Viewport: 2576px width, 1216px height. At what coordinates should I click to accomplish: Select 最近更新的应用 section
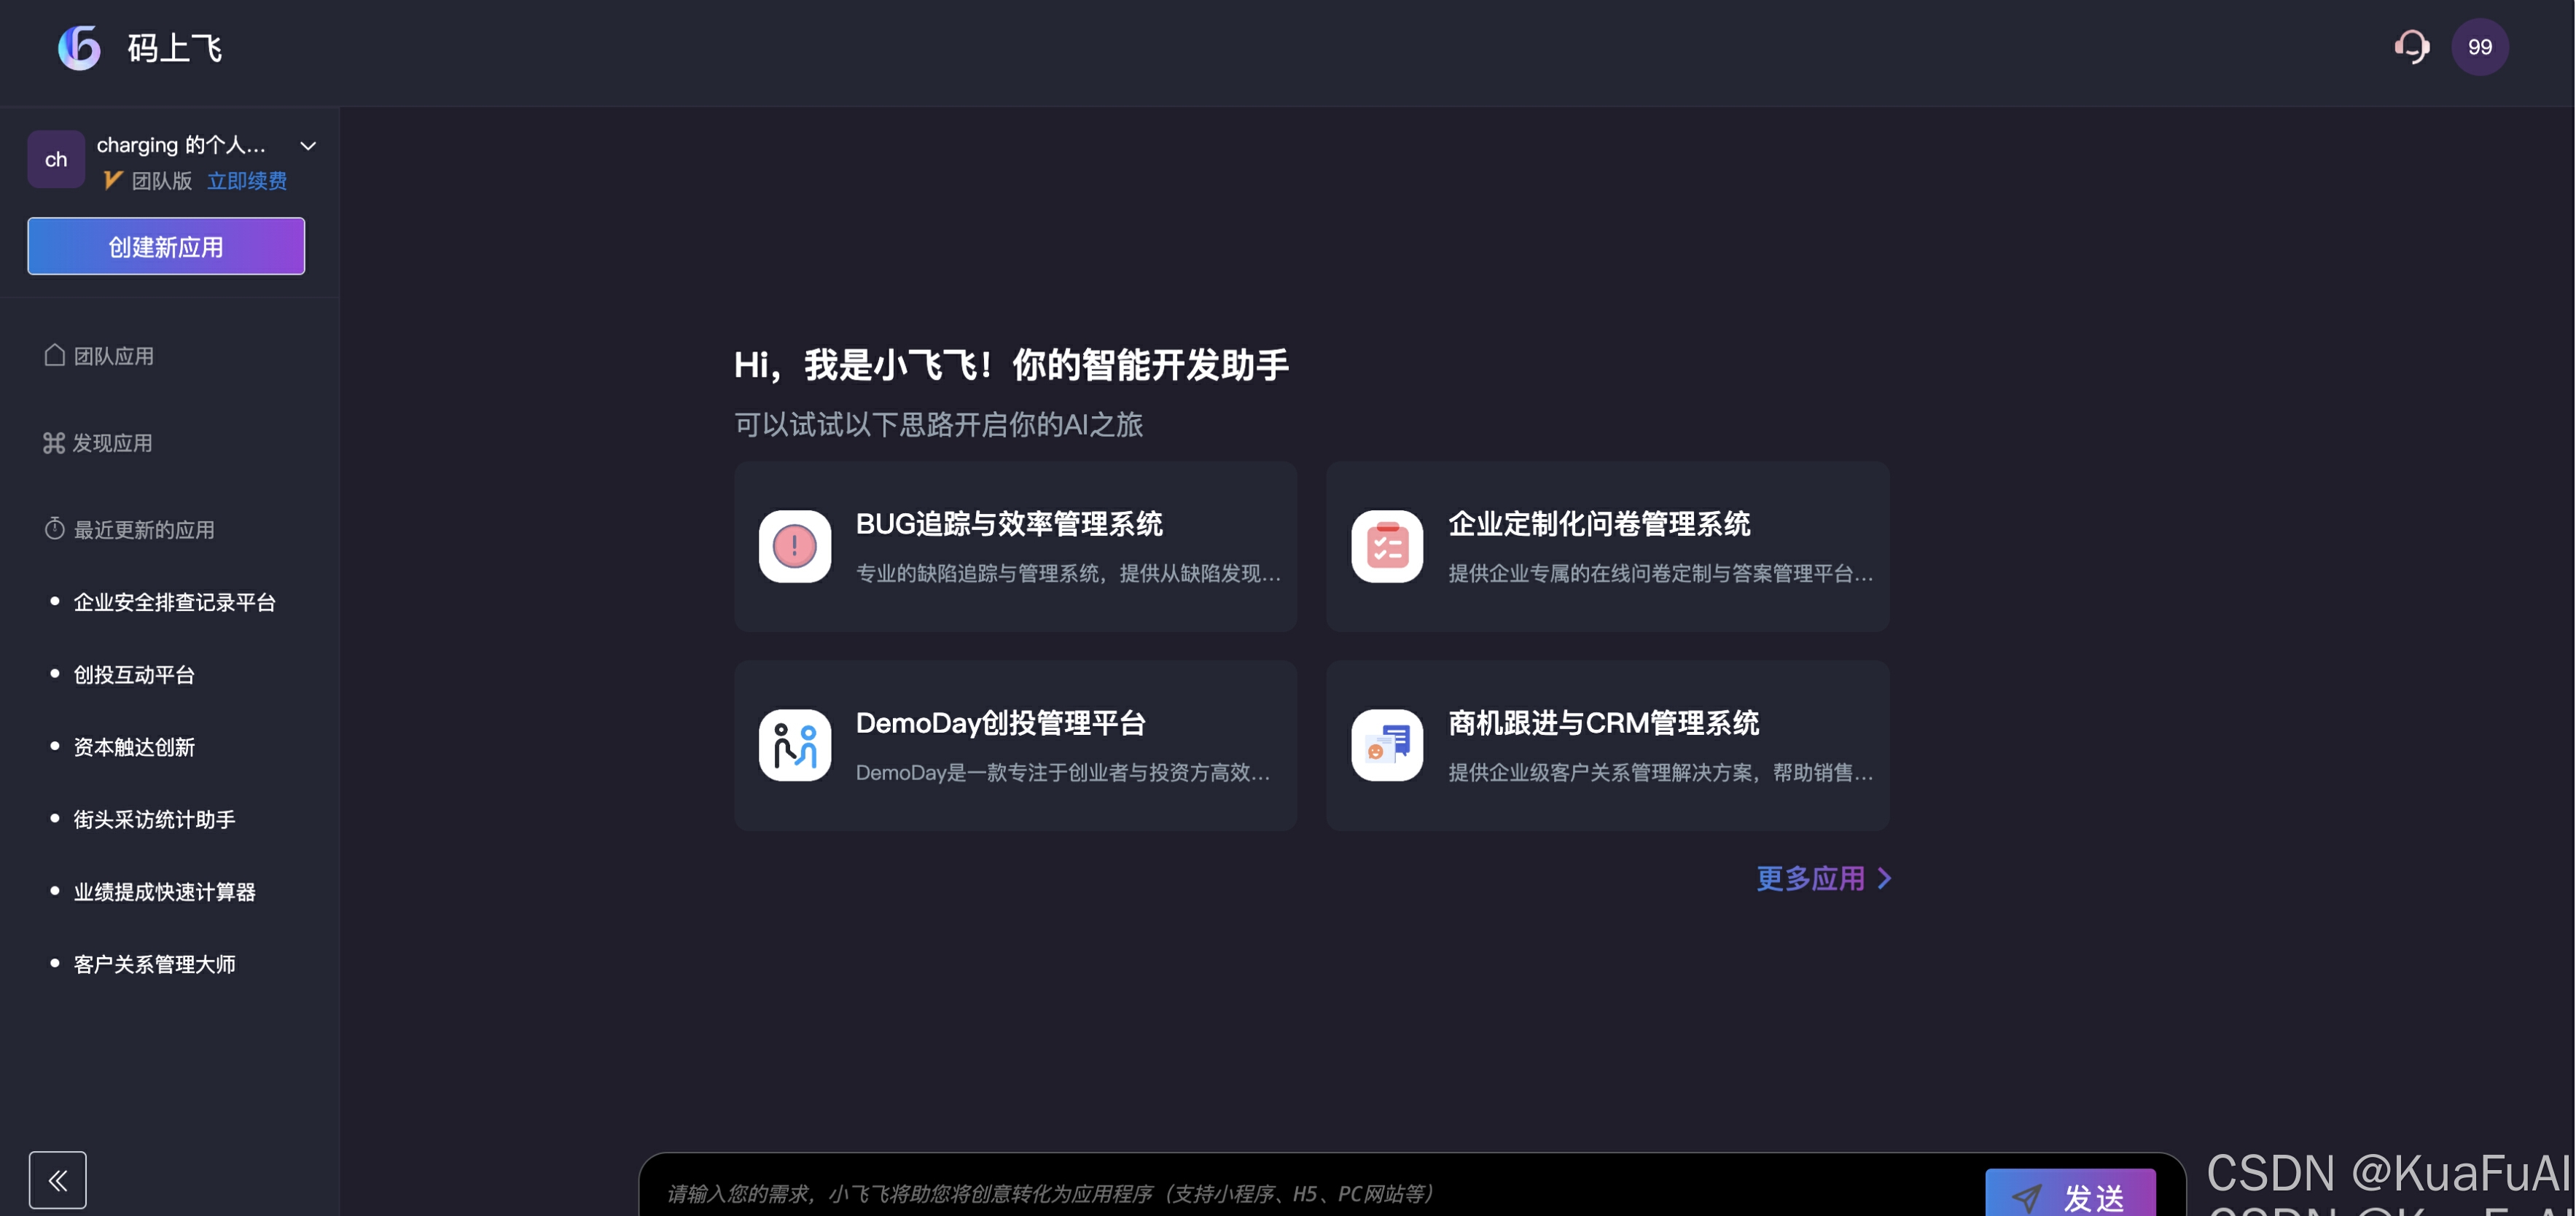pyautogui.click(x=130, y=530)
